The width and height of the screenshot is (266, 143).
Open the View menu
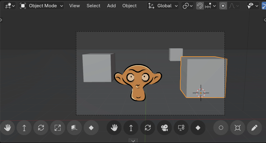[x=74, y=6]
